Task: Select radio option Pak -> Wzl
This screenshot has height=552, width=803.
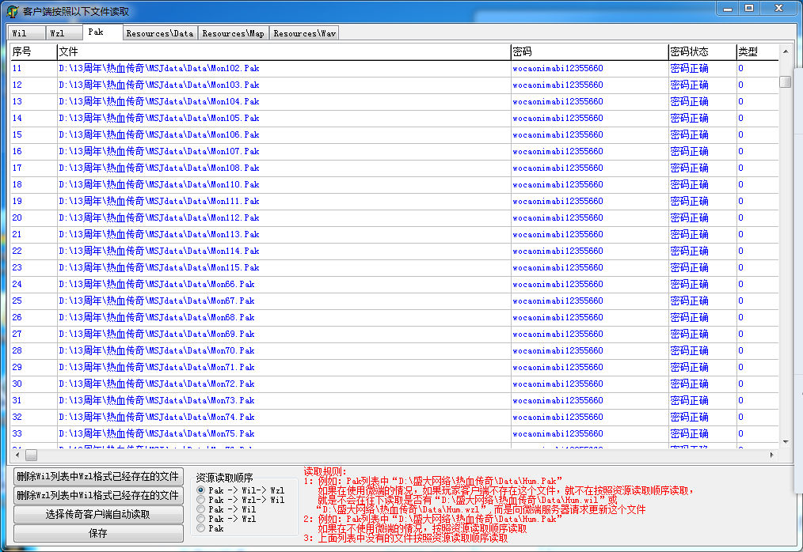Action: 226,519
